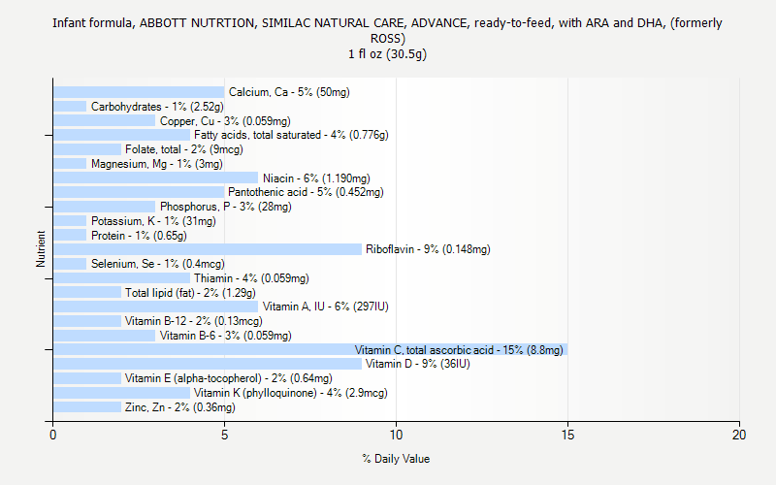
Task: Click the Zinc, Zn - 2% (0.36mg) label
Action: point(180,407)
